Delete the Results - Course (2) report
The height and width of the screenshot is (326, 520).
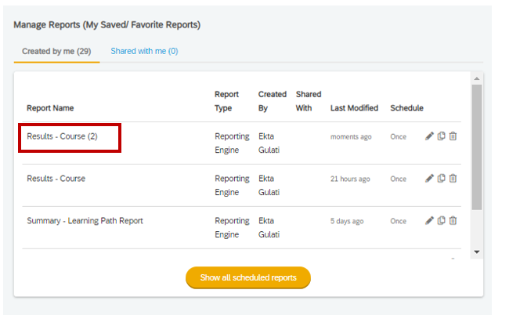453,136
